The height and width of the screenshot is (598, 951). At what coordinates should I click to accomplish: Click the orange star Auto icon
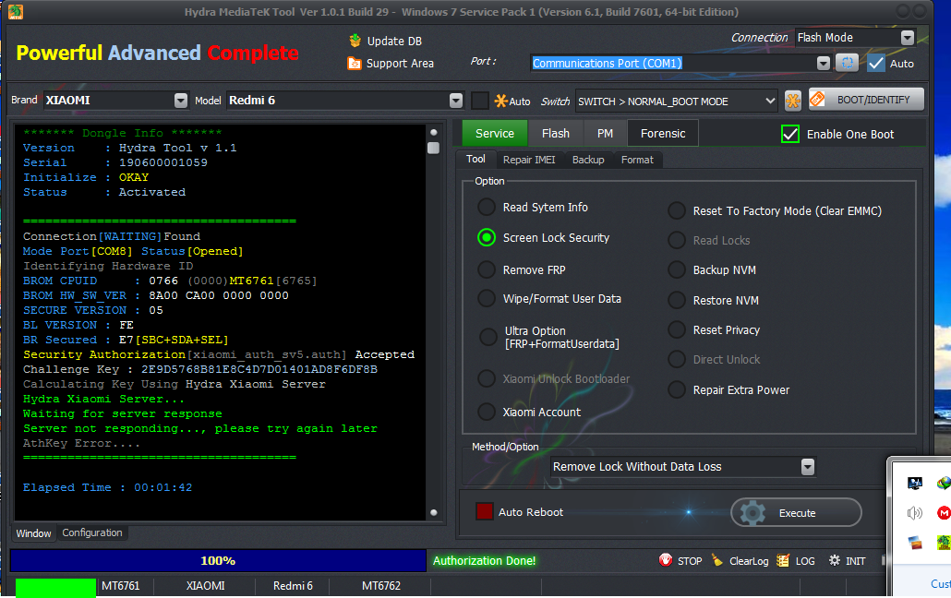501,102
